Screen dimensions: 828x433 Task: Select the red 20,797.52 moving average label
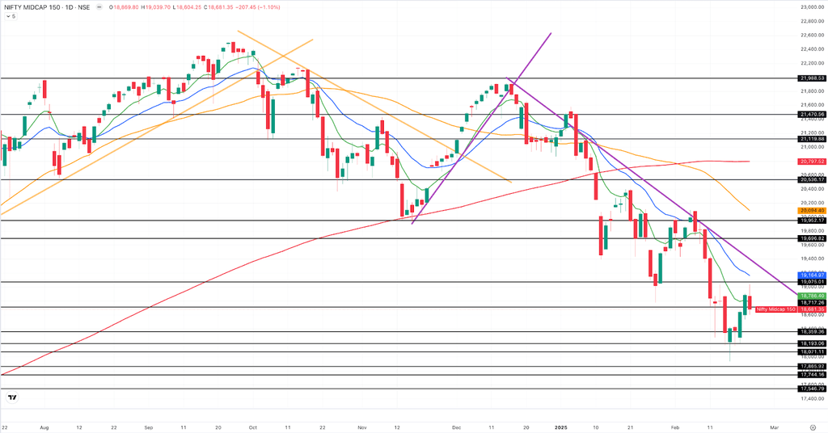[811, 162]
